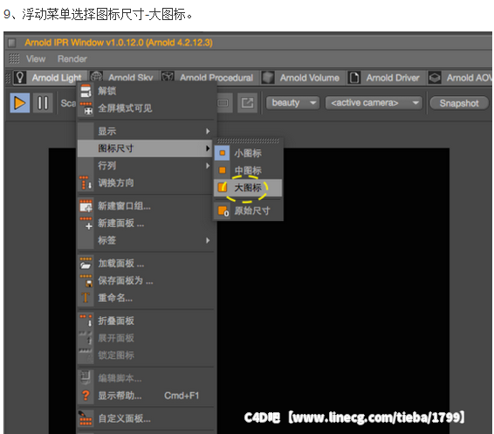Click the 新建窗口组 icon
This screenshot has height=434, width=494.
[x=86, y=206]
